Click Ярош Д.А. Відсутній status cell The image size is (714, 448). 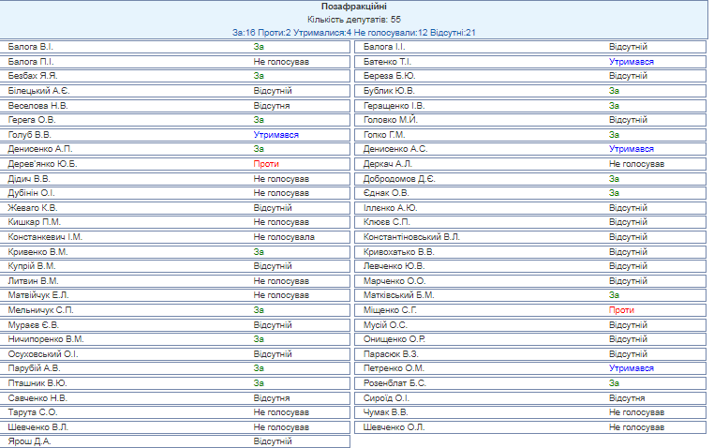[x=273, y=441]
